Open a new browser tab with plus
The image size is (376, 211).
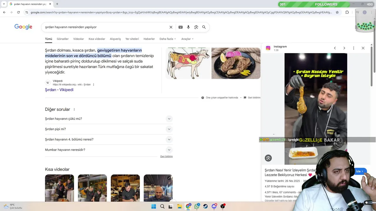[57, 4]
